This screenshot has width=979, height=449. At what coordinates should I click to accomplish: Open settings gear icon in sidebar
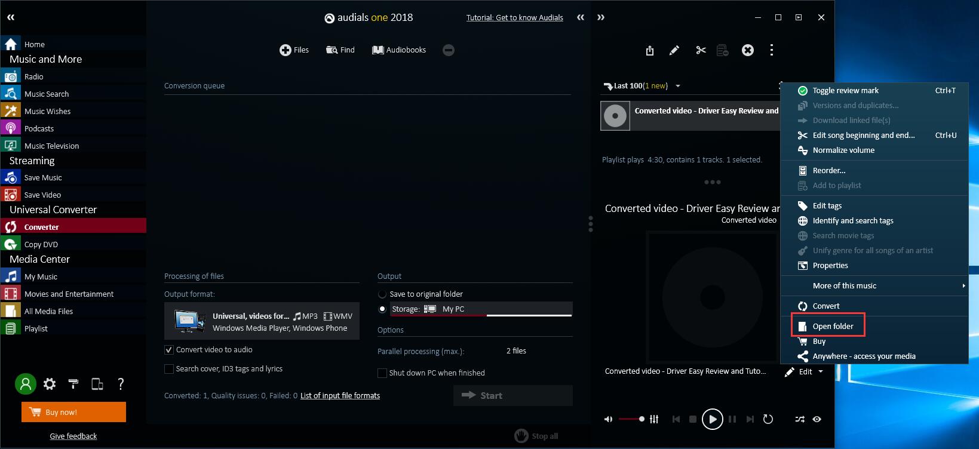click(50, 384)
